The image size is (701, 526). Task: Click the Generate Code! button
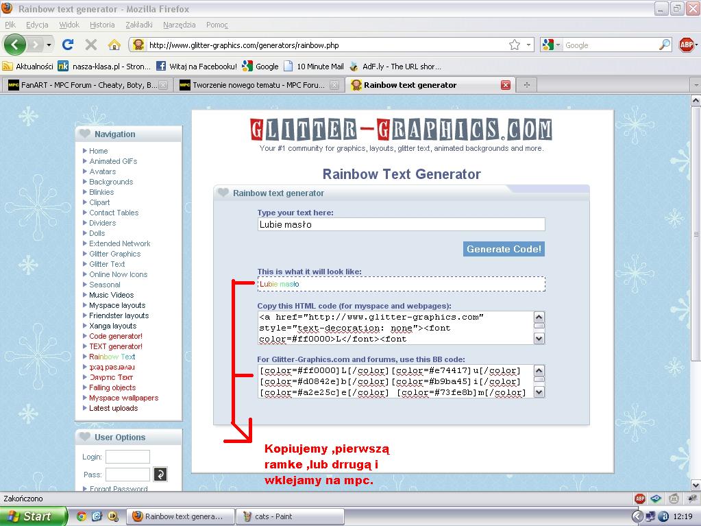(504, 249)
